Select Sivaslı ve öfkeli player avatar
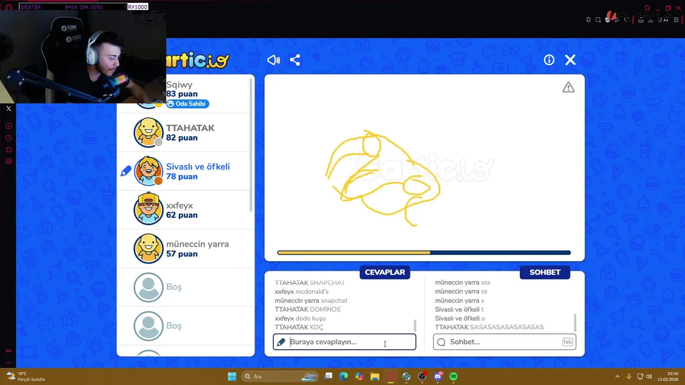Viewport: 685px width, 385px height. tap(148, 171)
